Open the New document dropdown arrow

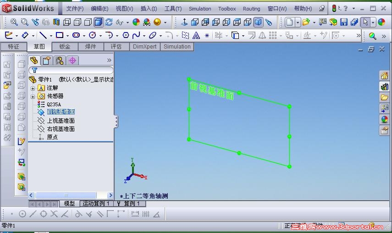[298, 22]
